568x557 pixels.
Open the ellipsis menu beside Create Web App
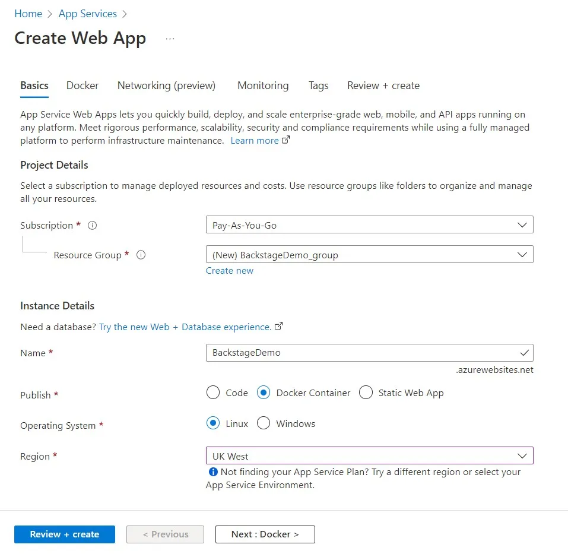[170, 39]
